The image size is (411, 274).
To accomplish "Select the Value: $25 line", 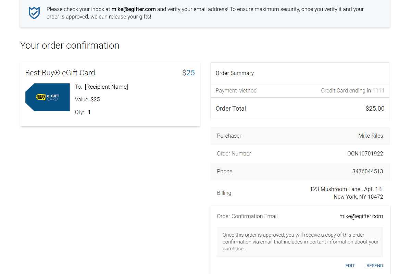I will pyautogui.click(x=87, y=100).
